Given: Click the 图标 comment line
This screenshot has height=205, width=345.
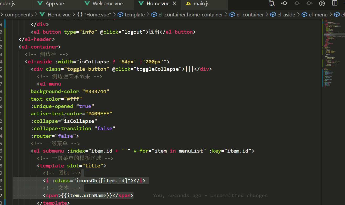Looking at the screenshot, I should point(62,173).
